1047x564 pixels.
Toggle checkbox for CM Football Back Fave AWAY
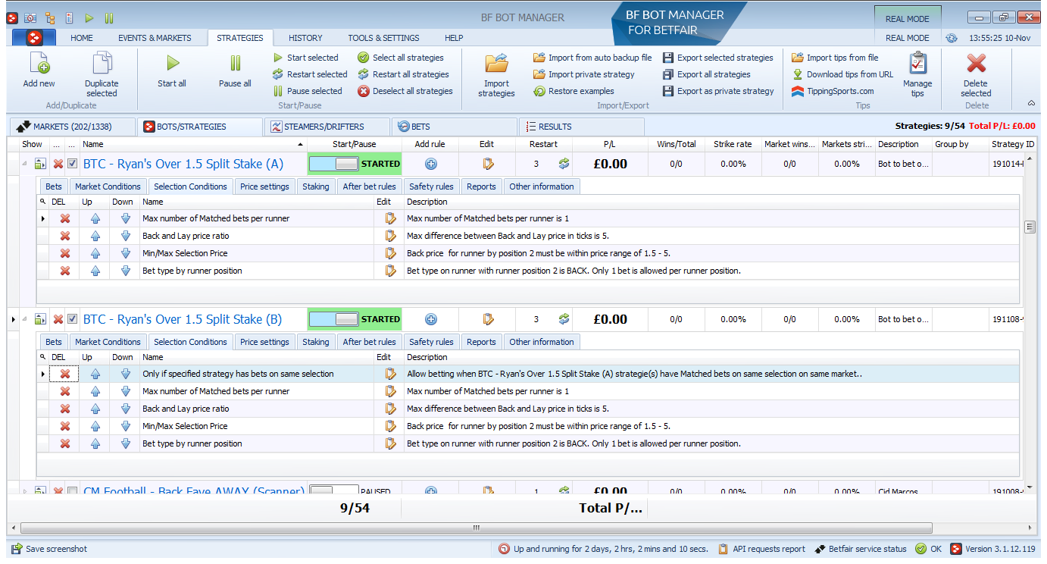tap(73, 491)
